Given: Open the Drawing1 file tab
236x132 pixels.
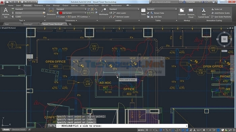Looking at the screenshot, I should tap(28, 24).
